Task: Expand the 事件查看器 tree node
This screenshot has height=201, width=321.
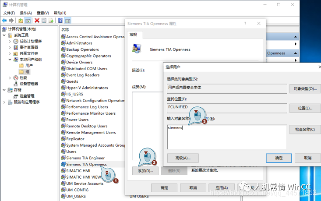Action: tap(10, 47)
